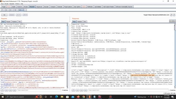Click the Cancel button
Viewport: 176px width, 99px height.
12,15
